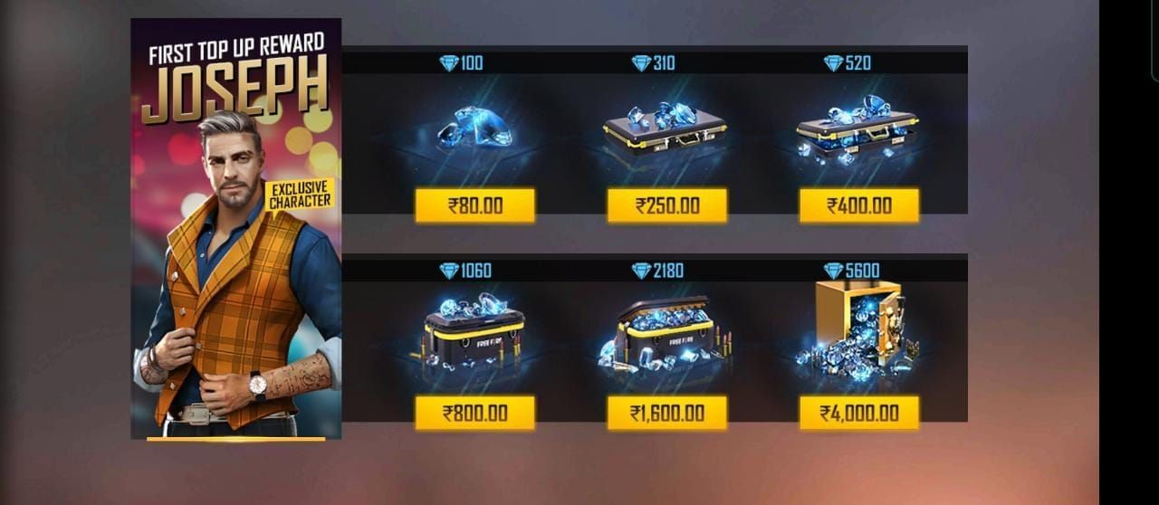1159x505 pixels.
Task: Tap the ₹800.00 price button
Action: click(x=474, y=414)
